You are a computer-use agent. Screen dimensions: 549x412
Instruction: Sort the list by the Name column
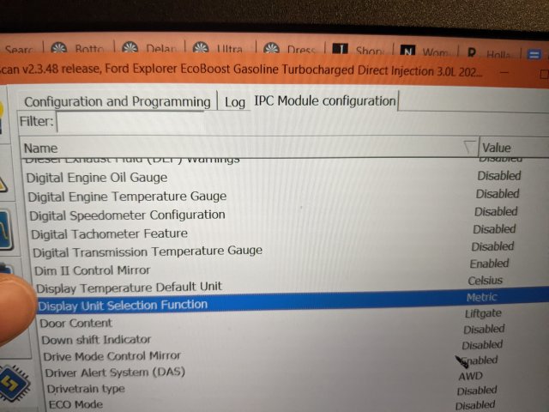pyautogui.click(x=249, y=148)
